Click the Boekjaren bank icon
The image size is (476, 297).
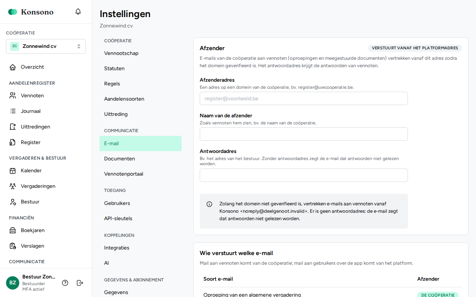pos(13,231)
